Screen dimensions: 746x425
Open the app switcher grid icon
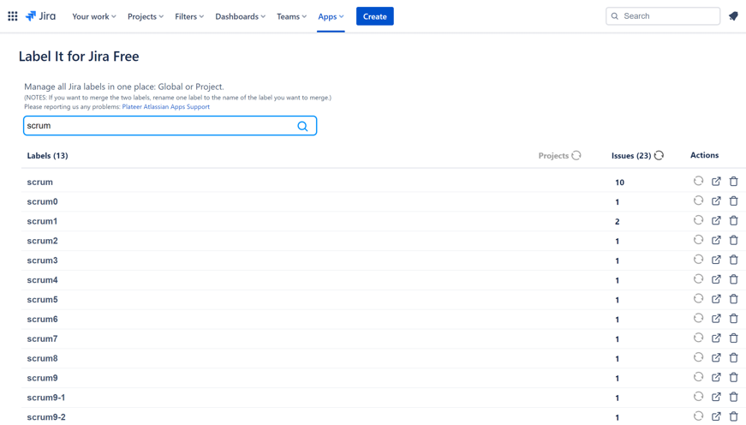(x=13, y=16)
